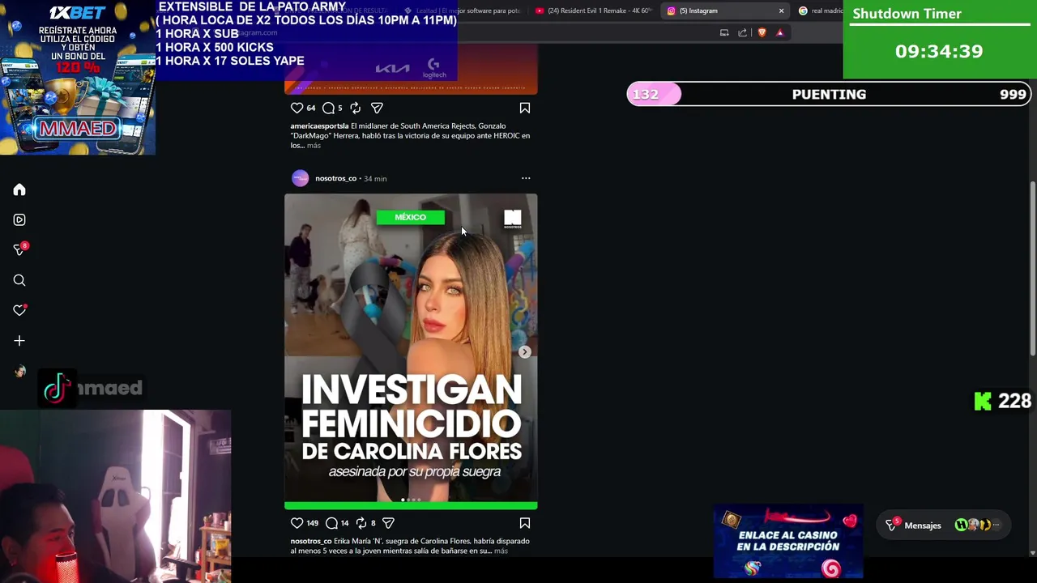Open nosotros_co username in post header
The image size is (1037, 583).
tap(335, 178)
